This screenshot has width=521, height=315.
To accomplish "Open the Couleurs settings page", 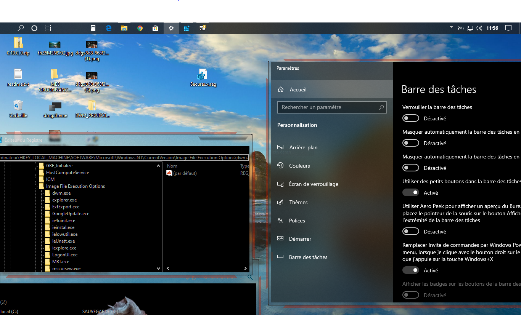I will [x=332, y=166].
